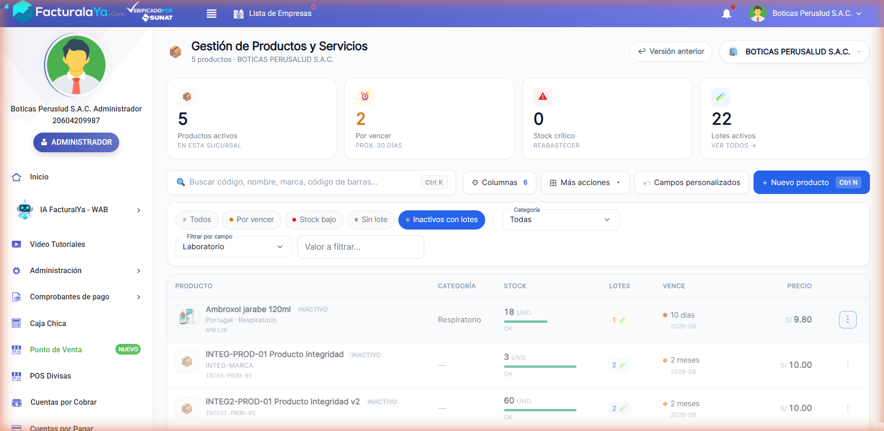Open the Filtrar por campo Laboratorio dropdown

pyautogui.click(x=234, y=247)
